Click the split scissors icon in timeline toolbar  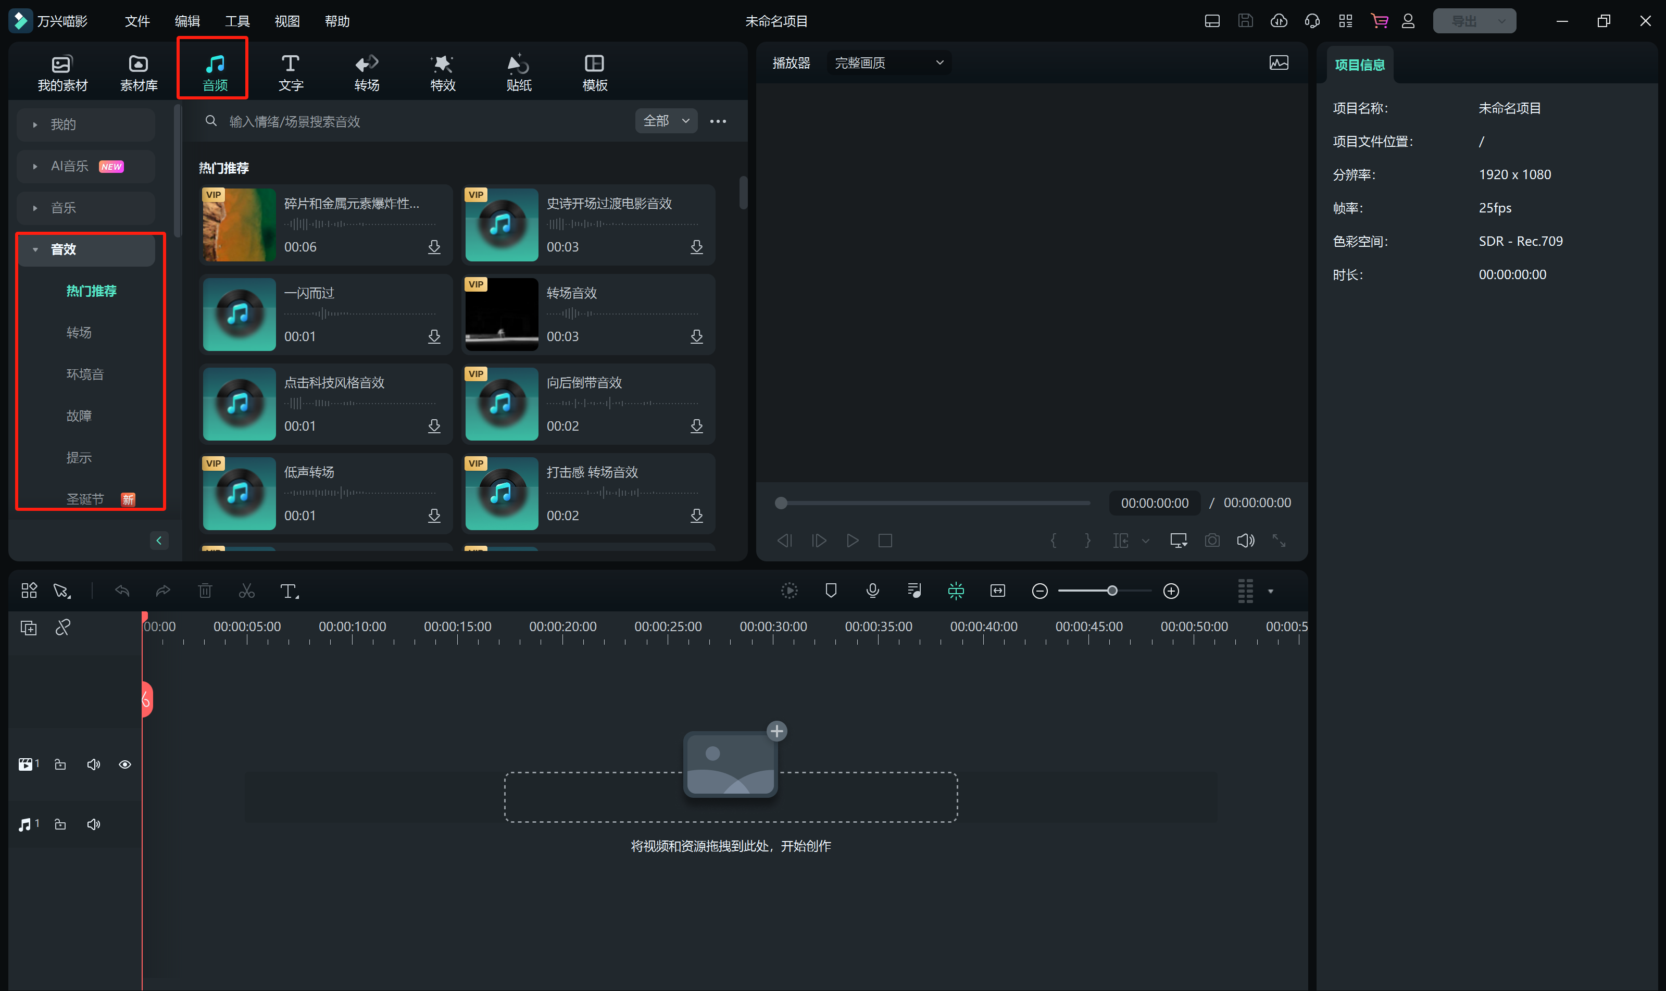pos(246,591)
